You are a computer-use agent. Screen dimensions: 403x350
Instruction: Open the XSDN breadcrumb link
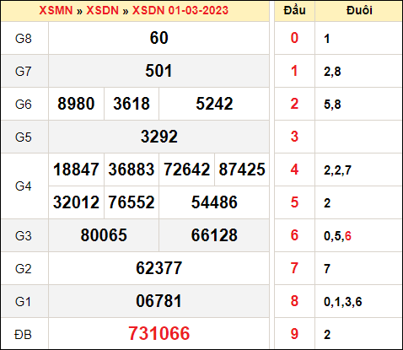[x=102, y=10]
